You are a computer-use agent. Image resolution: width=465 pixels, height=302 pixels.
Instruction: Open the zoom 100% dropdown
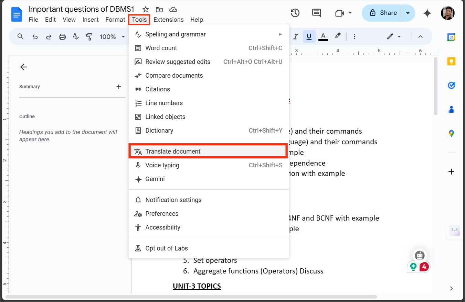point(112,36)
